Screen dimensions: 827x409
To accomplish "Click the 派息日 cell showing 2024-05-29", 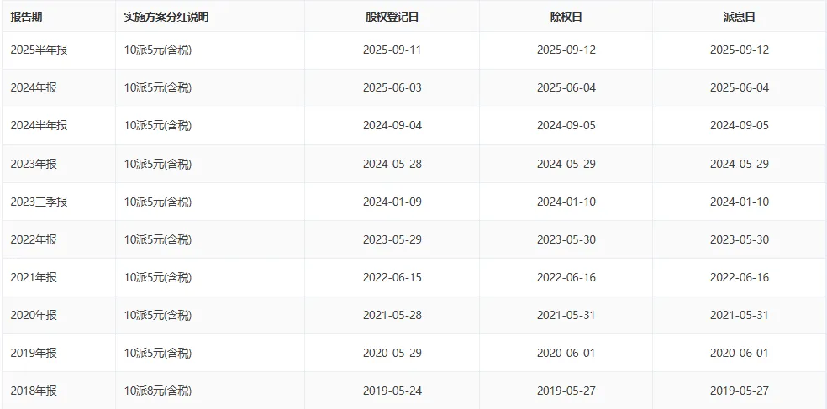I will [739, 164].
